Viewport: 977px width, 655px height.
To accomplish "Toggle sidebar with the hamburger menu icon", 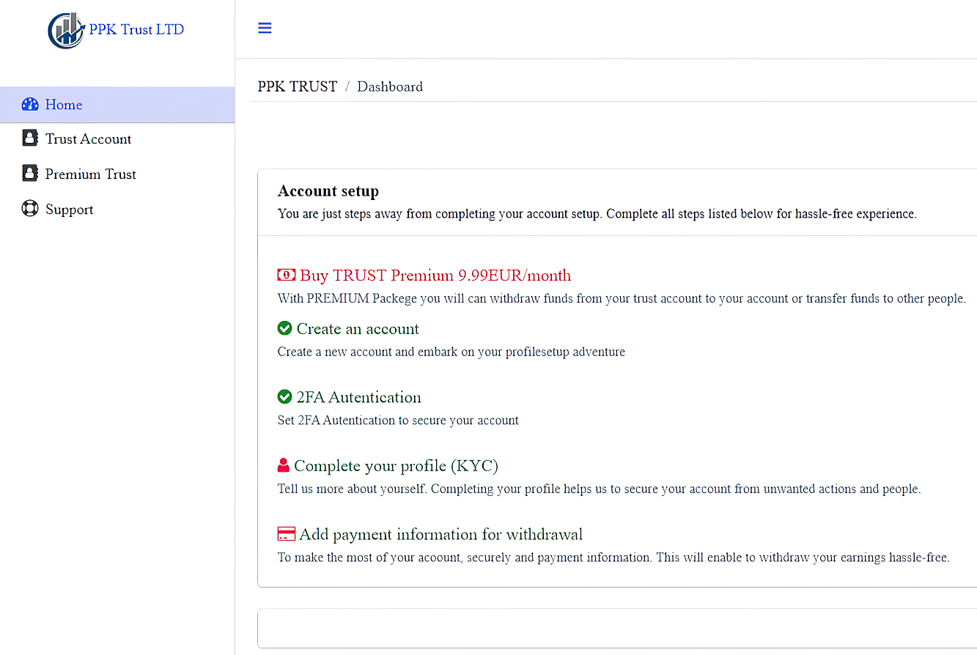I will [265, 28].
